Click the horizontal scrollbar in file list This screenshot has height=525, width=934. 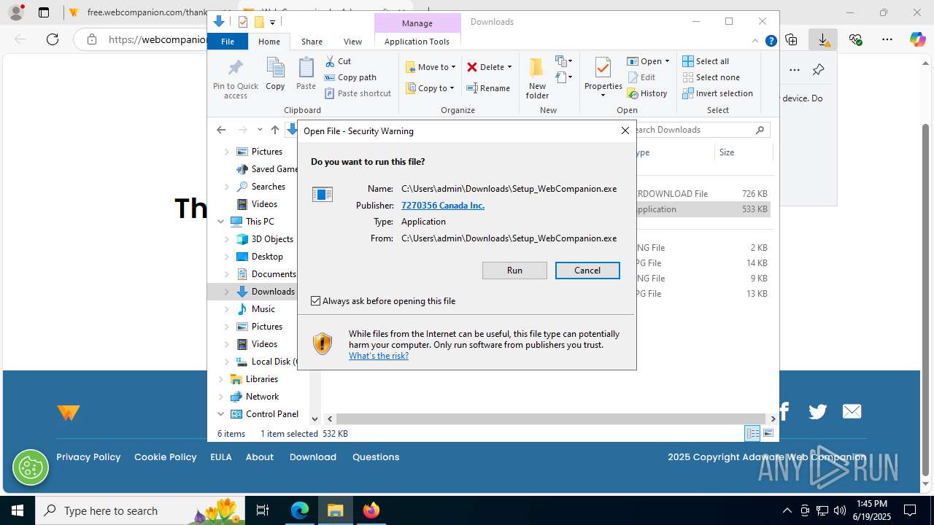(552, 419)
